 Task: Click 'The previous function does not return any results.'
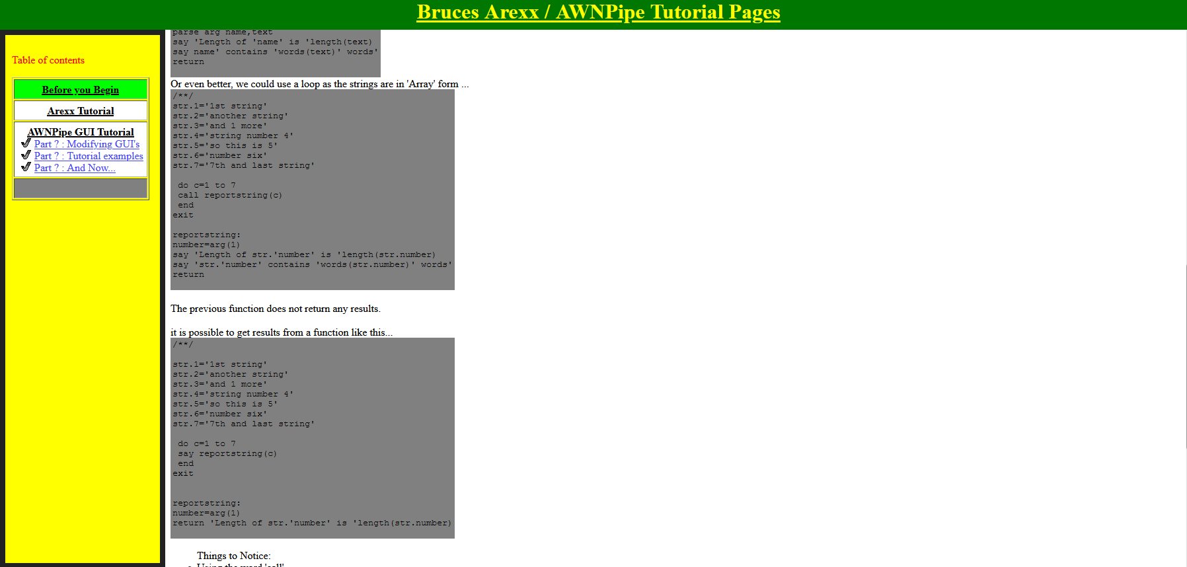276,309
